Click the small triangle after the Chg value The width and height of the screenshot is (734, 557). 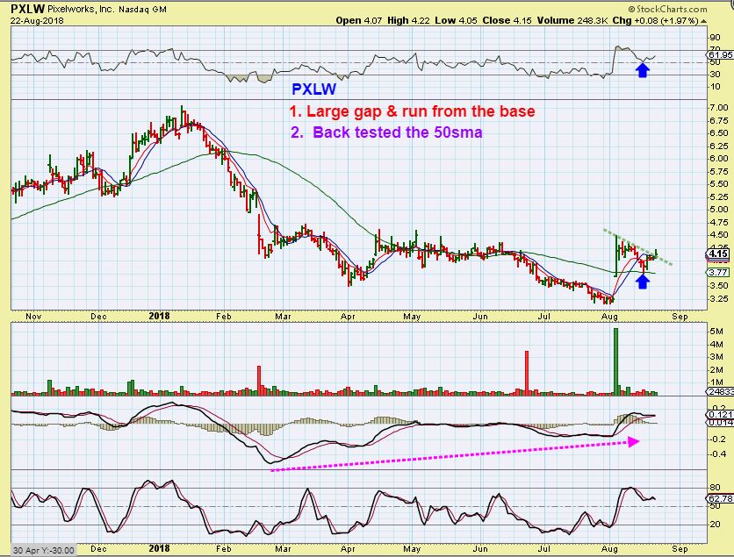[703, 21]
